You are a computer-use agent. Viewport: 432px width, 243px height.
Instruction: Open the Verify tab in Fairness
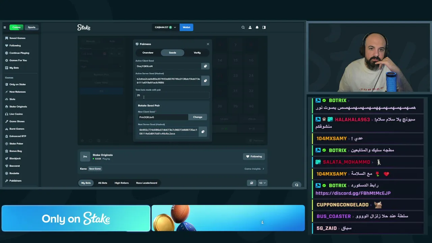pyautogui.click(x=197, y=53)
